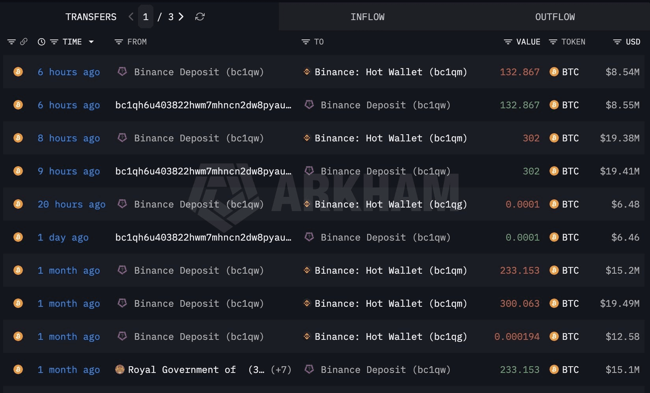Viewport: 650px width, 393px height.
Task: Go to next transfers page arrow
Action: click(181, 17)
